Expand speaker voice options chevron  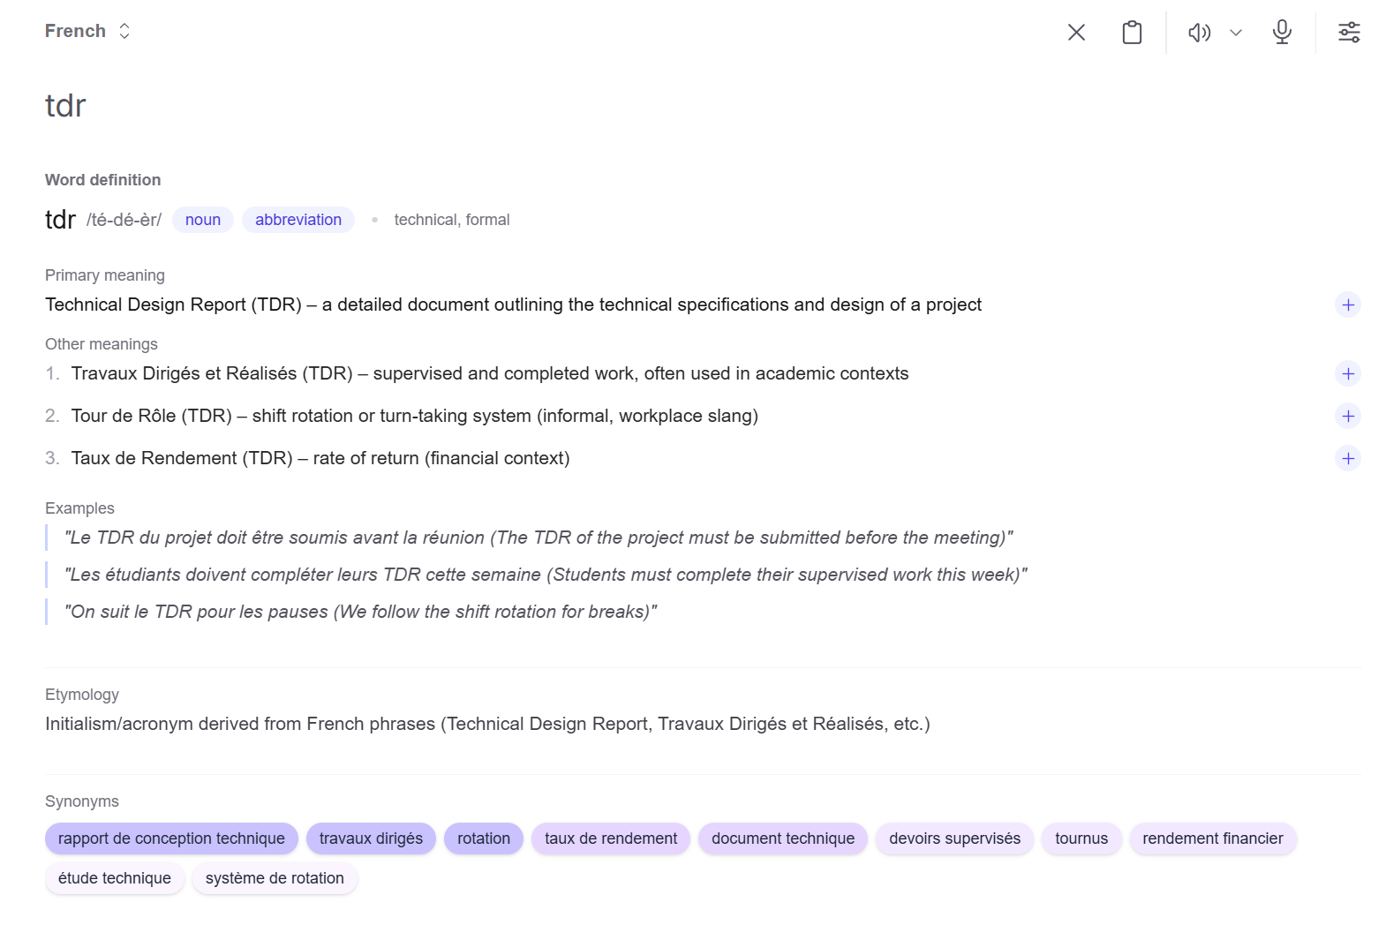point(1236,33)
